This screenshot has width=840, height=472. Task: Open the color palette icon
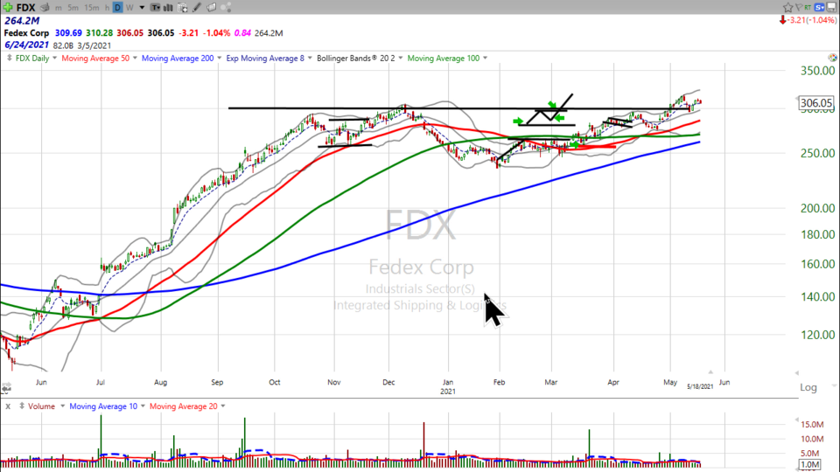(225, 8)
